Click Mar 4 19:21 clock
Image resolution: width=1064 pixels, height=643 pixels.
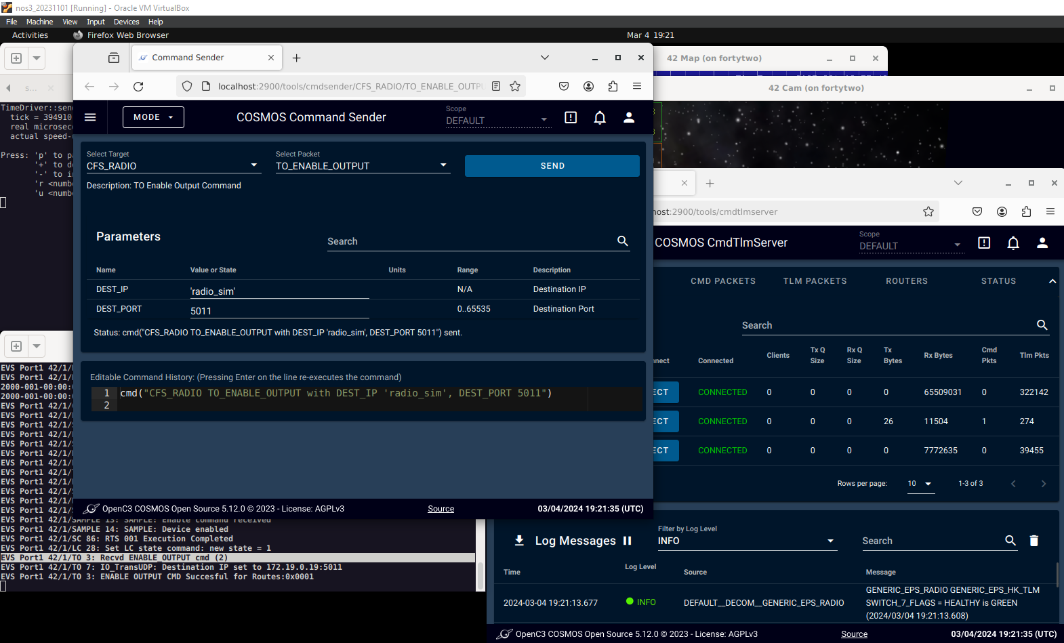coord(651,35)
